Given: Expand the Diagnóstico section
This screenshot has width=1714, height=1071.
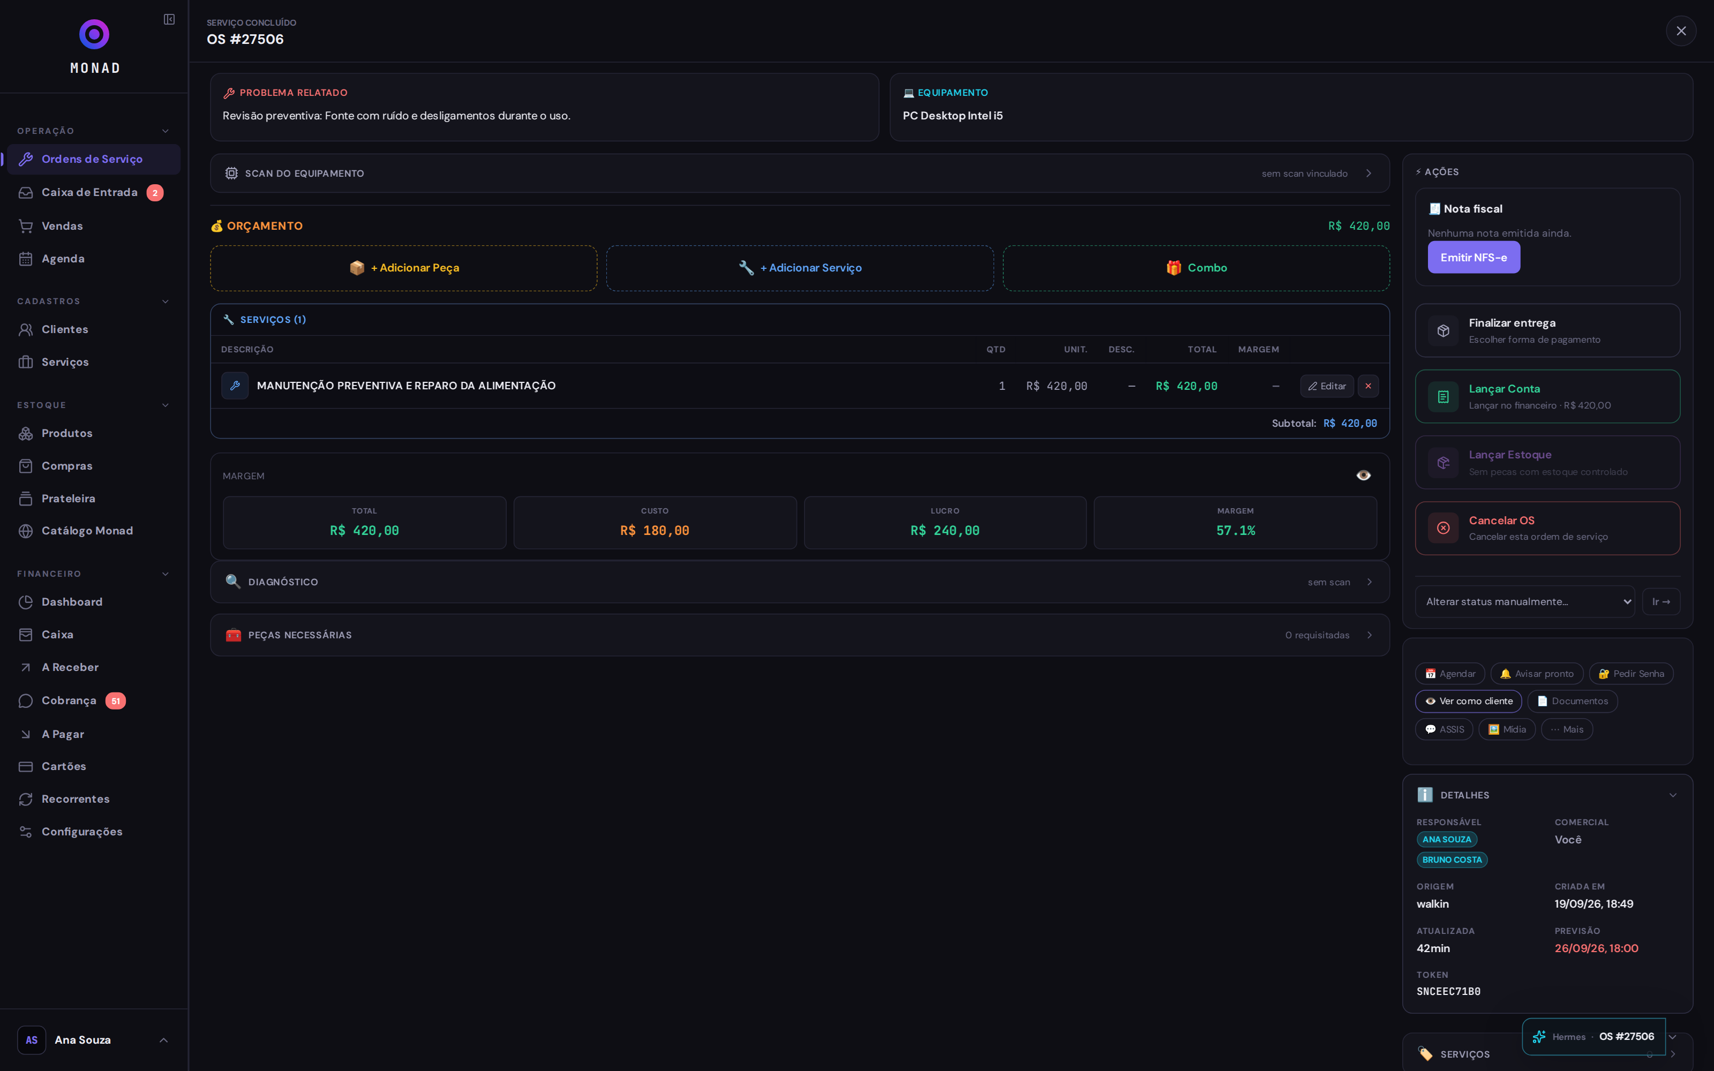Looking at the screenshot, I should pyautogui.click(x=800, y=582).
